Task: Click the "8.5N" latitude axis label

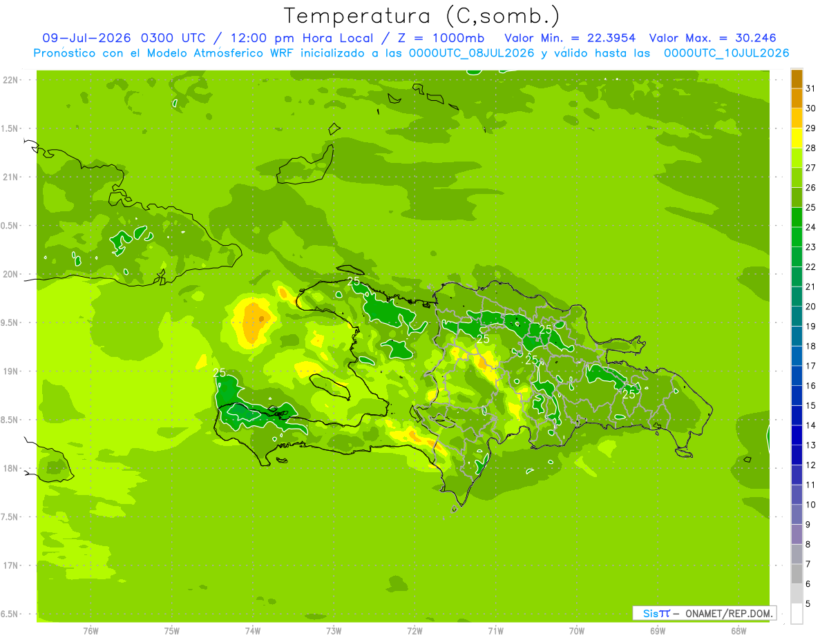Action: coord(9,420)
